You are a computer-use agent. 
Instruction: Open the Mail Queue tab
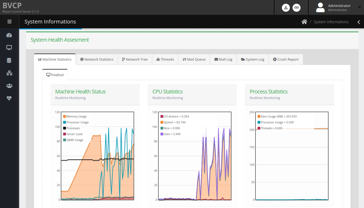tap(194, 59)
